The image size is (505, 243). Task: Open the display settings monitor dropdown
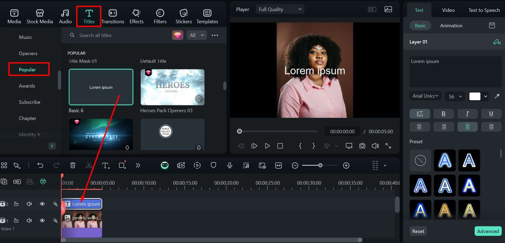[349, 146]
